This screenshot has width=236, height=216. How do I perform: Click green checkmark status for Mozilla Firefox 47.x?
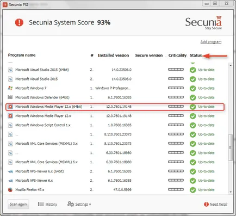pos(192,190)
